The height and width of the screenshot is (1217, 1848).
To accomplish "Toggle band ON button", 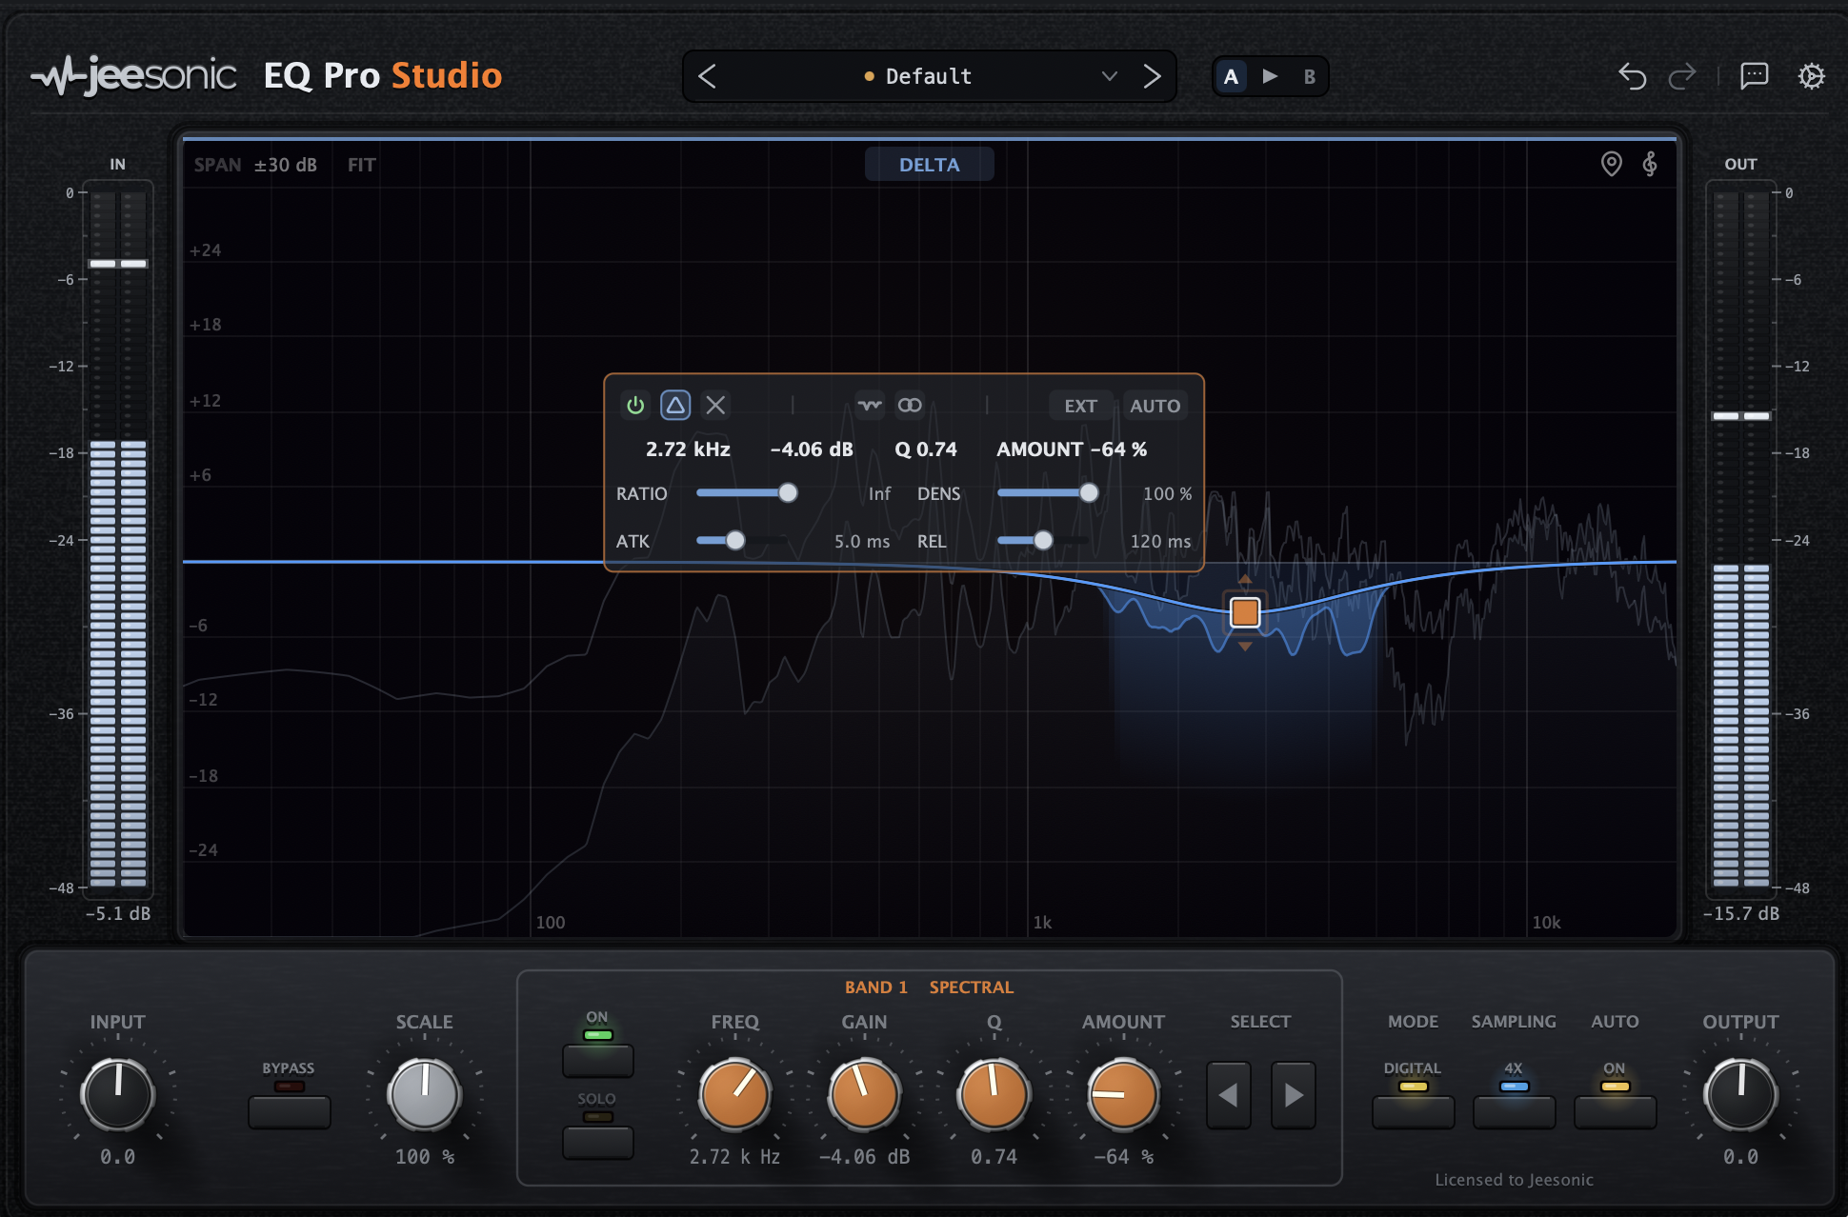I will click(597, 1060).
